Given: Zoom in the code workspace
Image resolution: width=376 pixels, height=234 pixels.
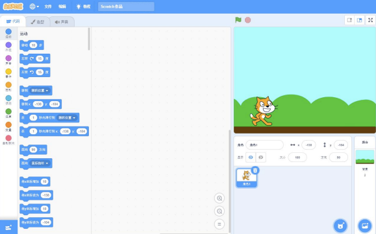Looking at the screenshot, I should tap(219, 198).
